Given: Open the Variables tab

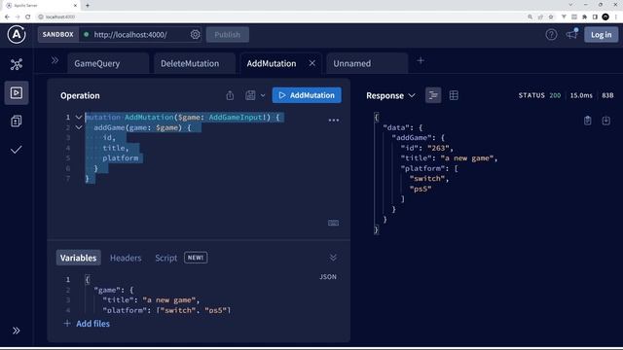Looking at the screenshot, I should (x=78, y=258).
